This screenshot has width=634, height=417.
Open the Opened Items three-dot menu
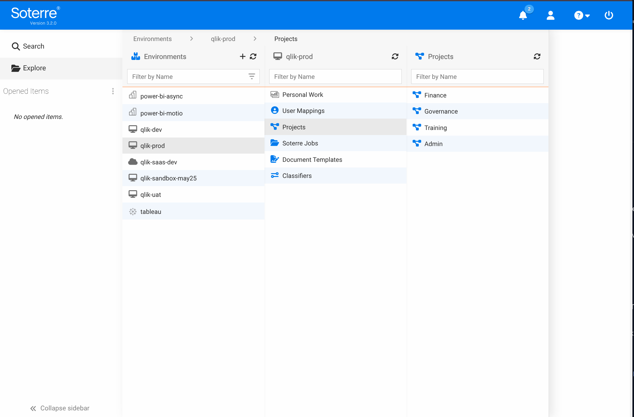113,91
